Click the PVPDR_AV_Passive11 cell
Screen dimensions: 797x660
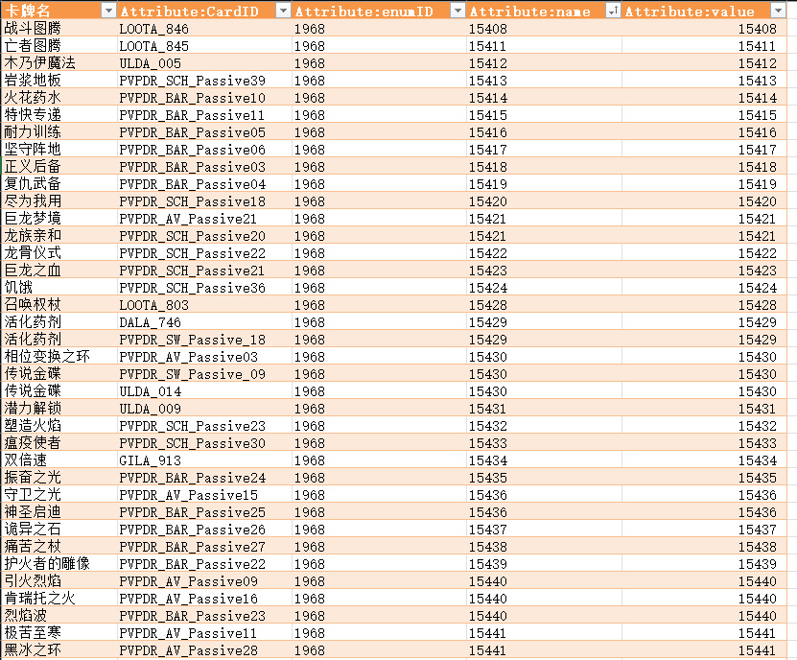204,633
